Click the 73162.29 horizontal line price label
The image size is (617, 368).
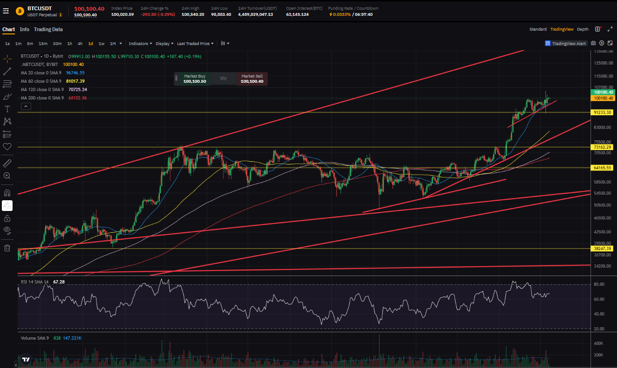(603, 147)
